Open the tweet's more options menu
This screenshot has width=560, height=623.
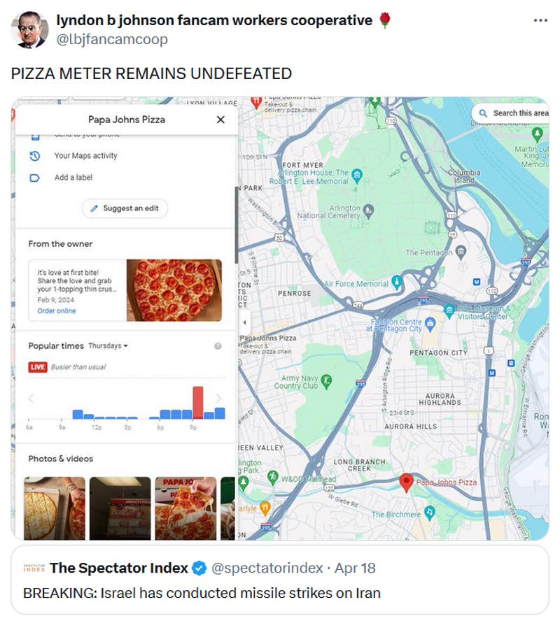(540, 21)
